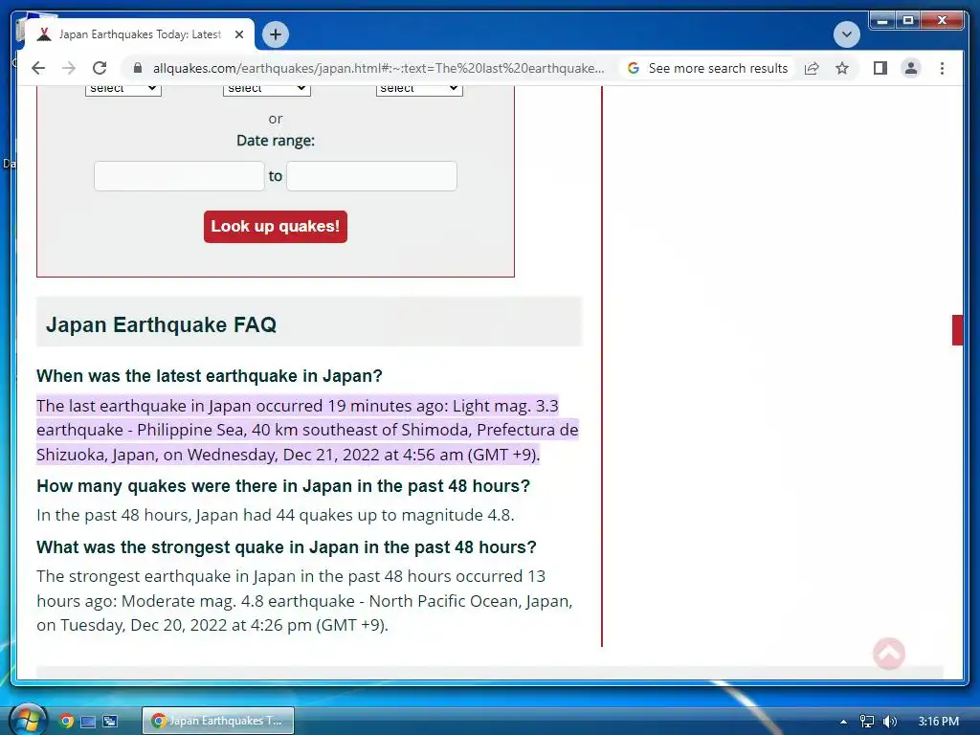Screen dimensions: 980x735
Task: Click Japan Earthquake FAQ heading
Action: (161, 325)
